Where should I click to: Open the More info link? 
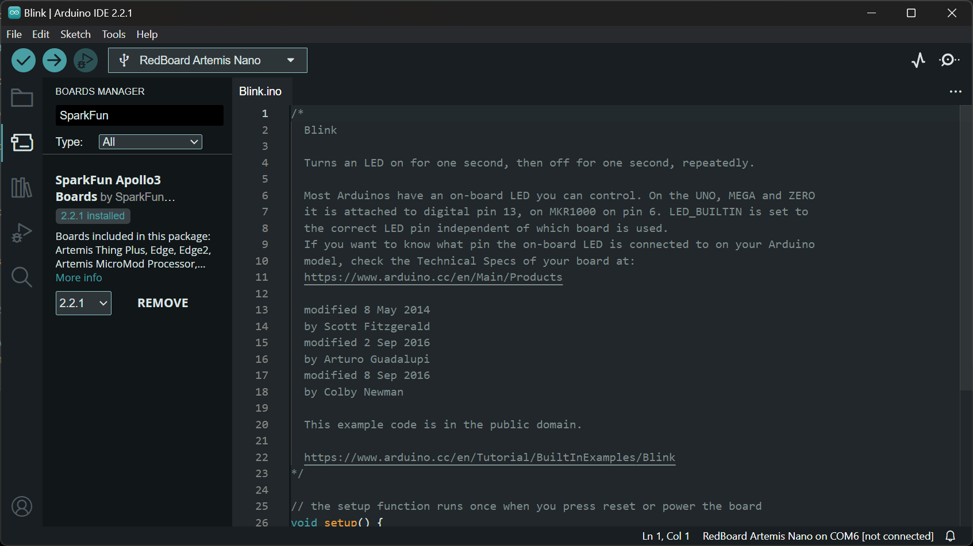coord(79,278)
